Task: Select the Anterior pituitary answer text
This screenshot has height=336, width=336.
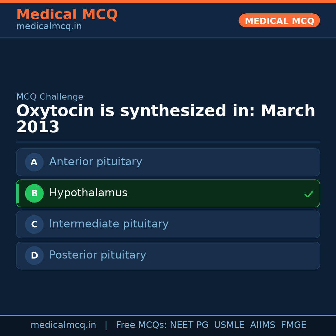Action: click(x=96, y=162)
